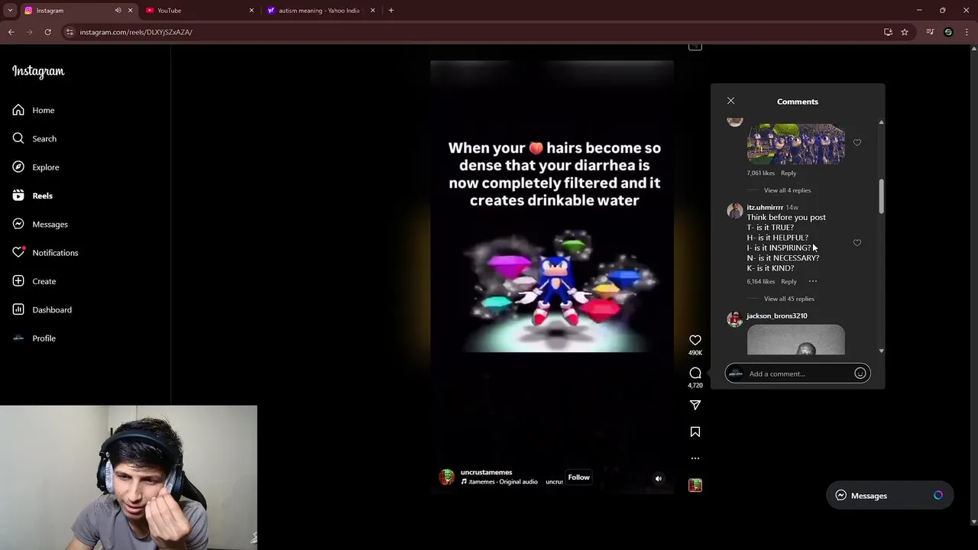978x550 pixels.
Task: Open the Profile avatar in the sidebar
Action: point(18,338)
